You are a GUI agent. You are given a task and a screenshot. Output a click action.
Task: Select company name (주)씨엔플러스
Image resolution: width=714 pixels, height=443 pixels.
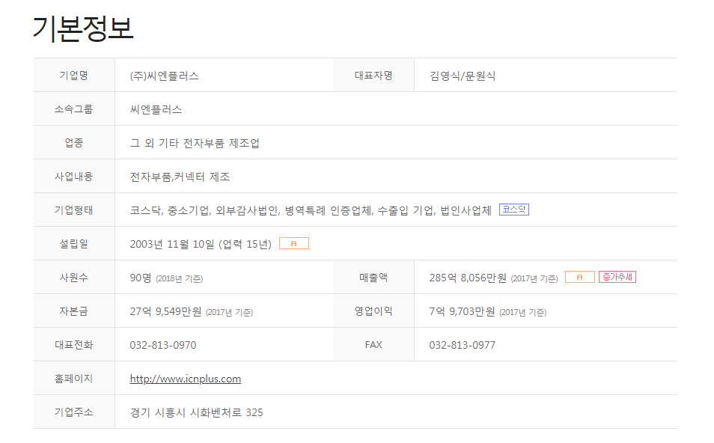pos(165,76)
